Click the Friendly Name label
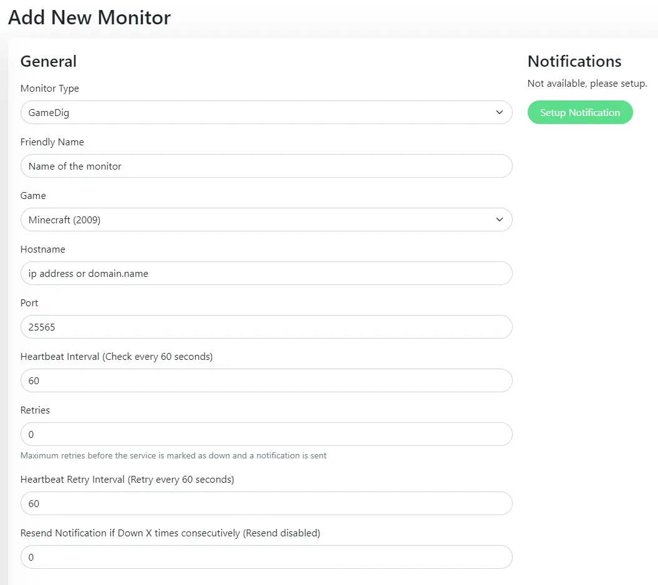Screen dimensions: 658x585 pyautogui.click(x=52, y=142)
